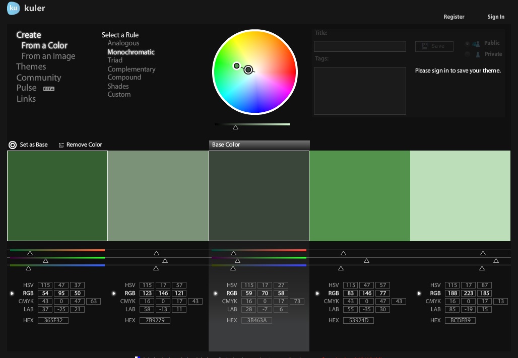Expand color value options for the second swatch

click(x=114, y=293)
